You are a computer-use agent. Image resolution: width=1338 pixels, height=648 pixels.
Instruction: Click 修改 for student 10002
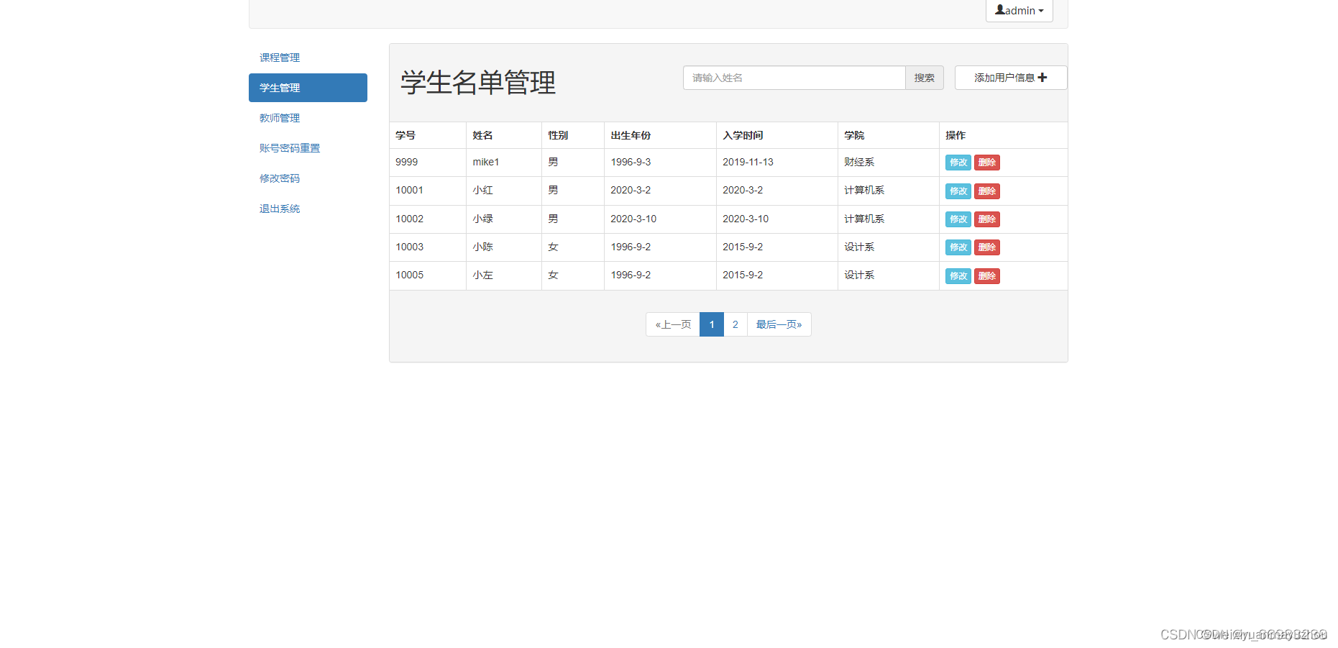(x=958, y=219)
